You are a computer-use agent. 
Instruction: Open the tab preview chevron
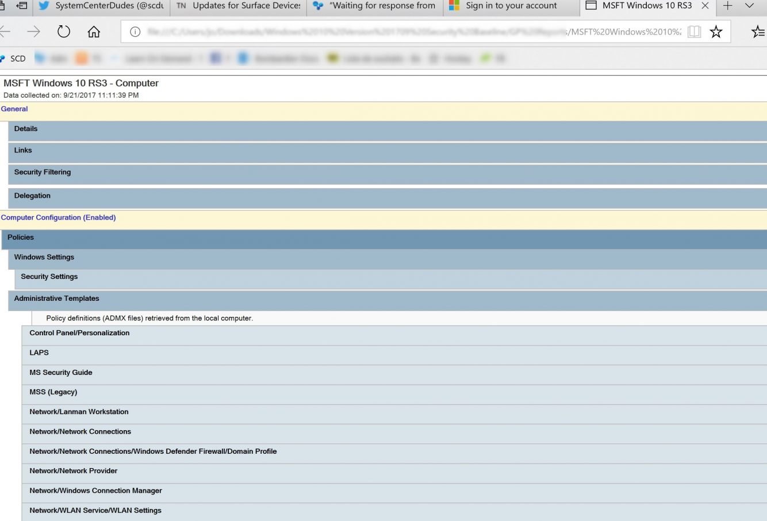click(749, 6)
